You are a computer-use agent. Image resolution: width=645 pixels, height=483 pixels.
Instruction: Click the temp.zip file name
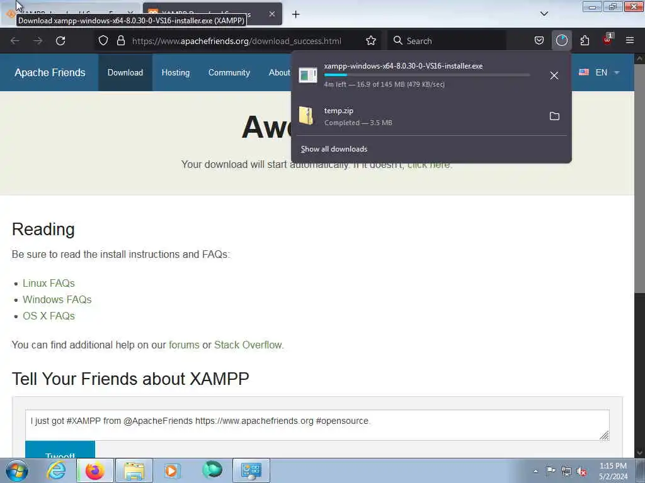point(338,111)
